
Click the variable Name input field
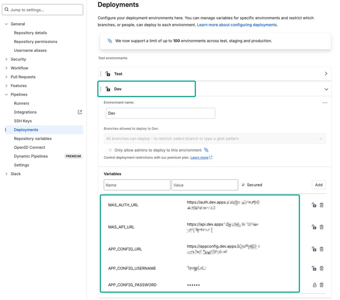click(x=137, y=185)
